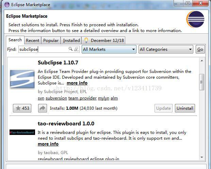Click Uninstall for Subclipse
This screenshot has height=169, width=211.
[x=185, y=108]
